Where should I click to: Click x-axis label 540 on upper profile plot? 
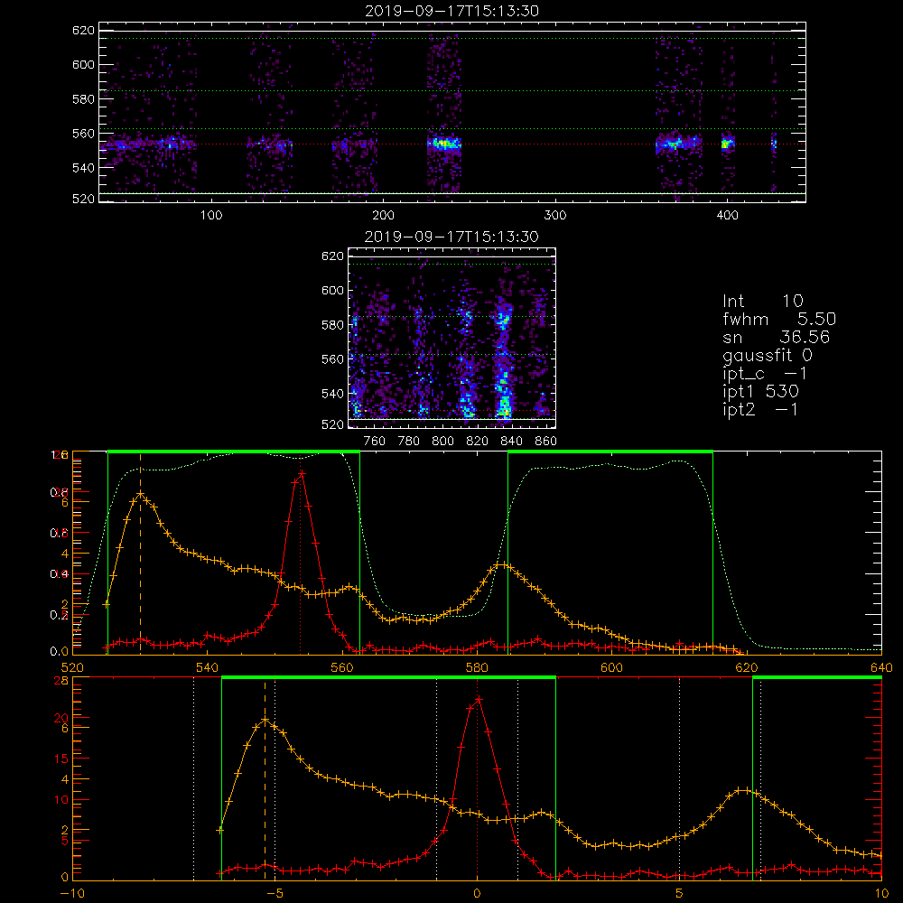pyautogui.click(x=208, y=667)
